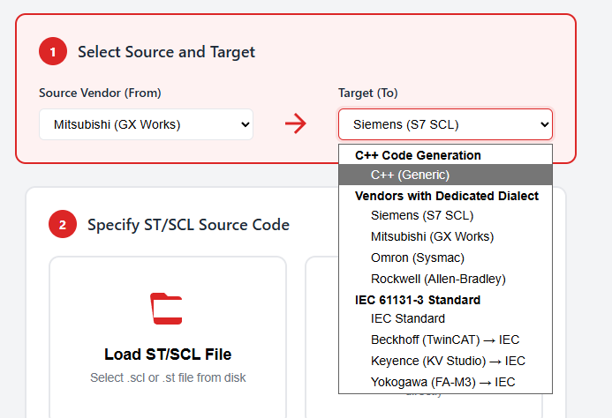Select C++ (Generic) option
The image size is (612, 418).
point(410,175)
